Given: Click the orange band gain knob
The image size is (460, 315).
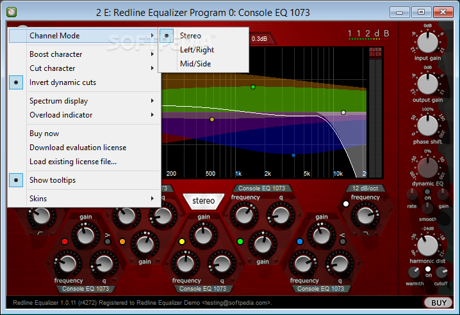Looking at the screenshot, I should tap(145, 244).
